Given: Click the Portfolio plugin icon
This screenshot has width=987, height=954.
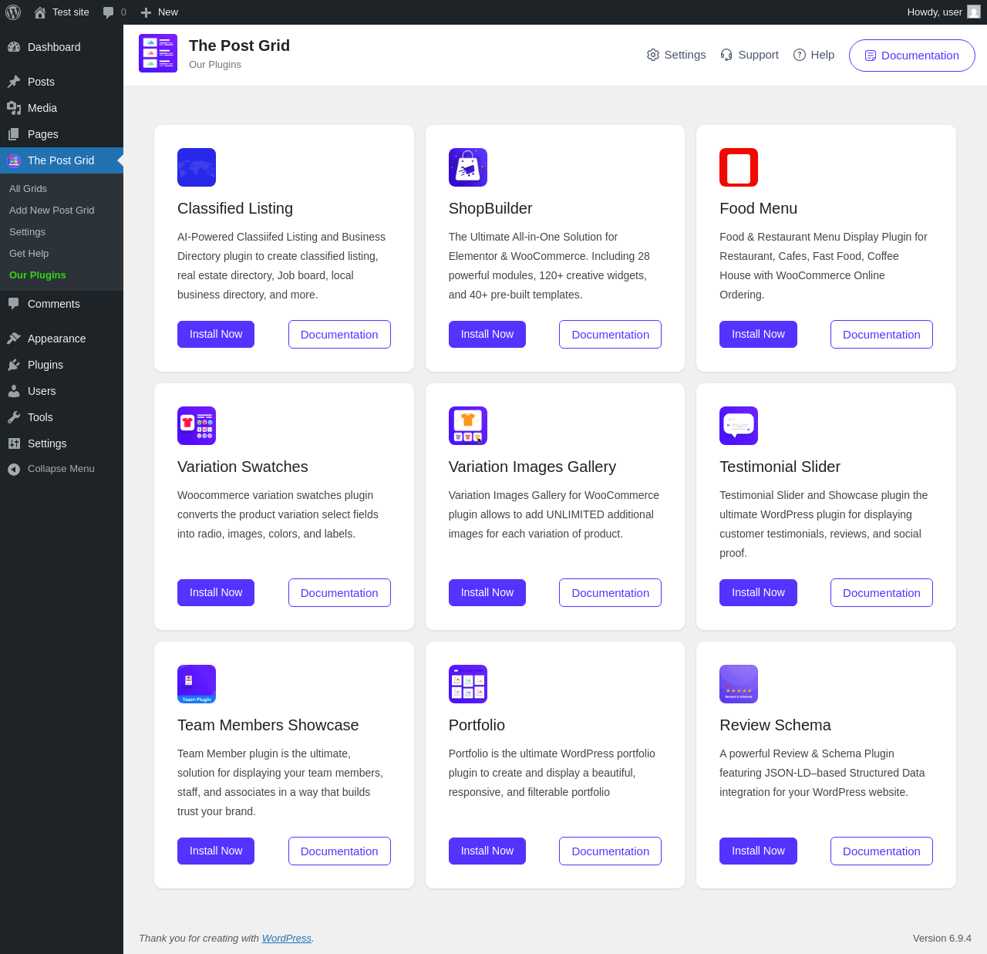Looking at the screenshot, I should [468, 684].
